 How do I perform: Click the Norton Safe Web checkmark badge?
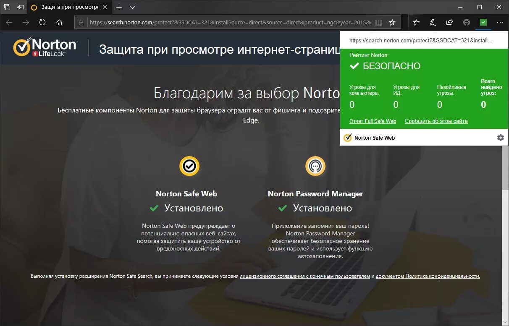click(x=189, y=166)
